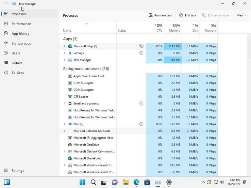Sort by the Status column header
Image resolution: width=251 pixels, height=188 pixels.
131,27
